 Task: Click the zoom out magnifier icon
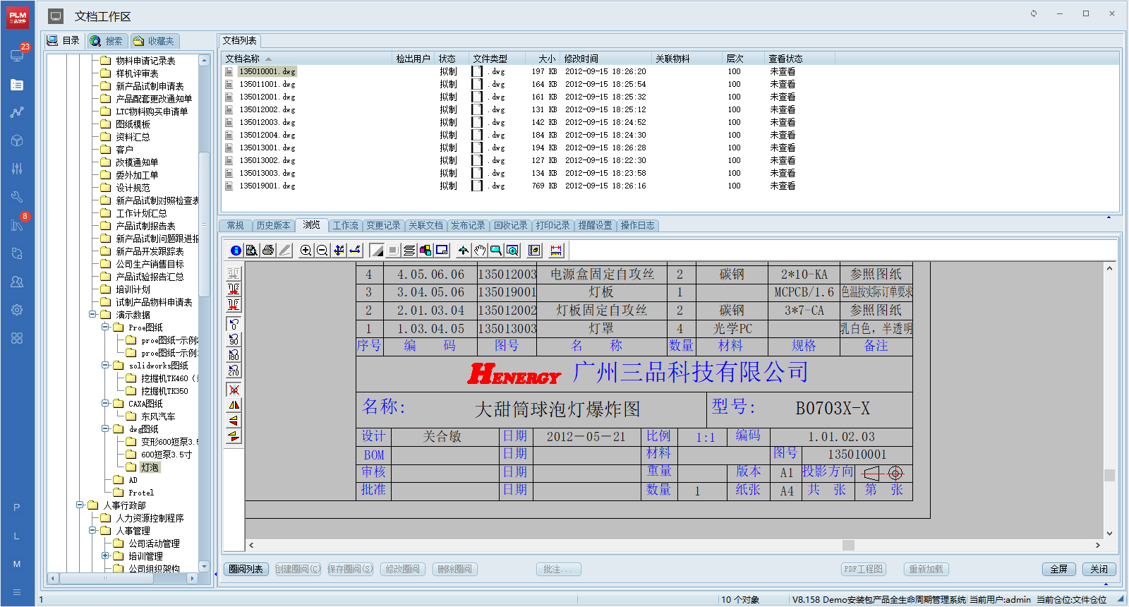tap(322, 250)
